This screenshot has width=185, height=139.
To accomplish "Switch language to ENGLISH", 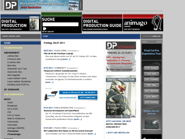I will 156,36.
